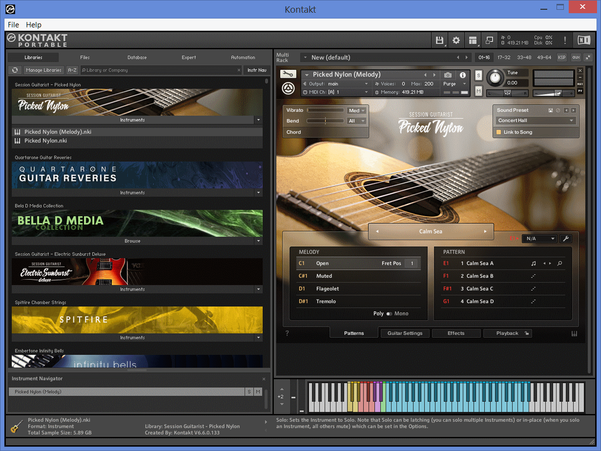Click the aux output section button

[576, 58]
